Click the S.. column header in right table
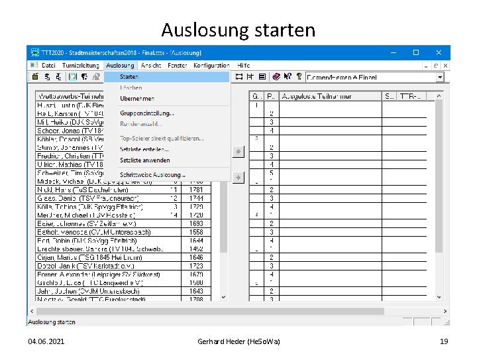Image resolution: width=477 pixels, height=358 pixels. click(390, 97)
